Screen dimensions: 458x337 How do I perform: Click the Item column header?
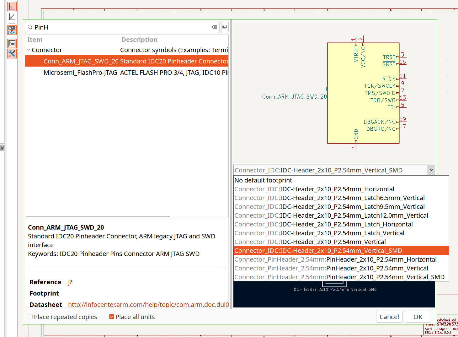tap(35, 40)
